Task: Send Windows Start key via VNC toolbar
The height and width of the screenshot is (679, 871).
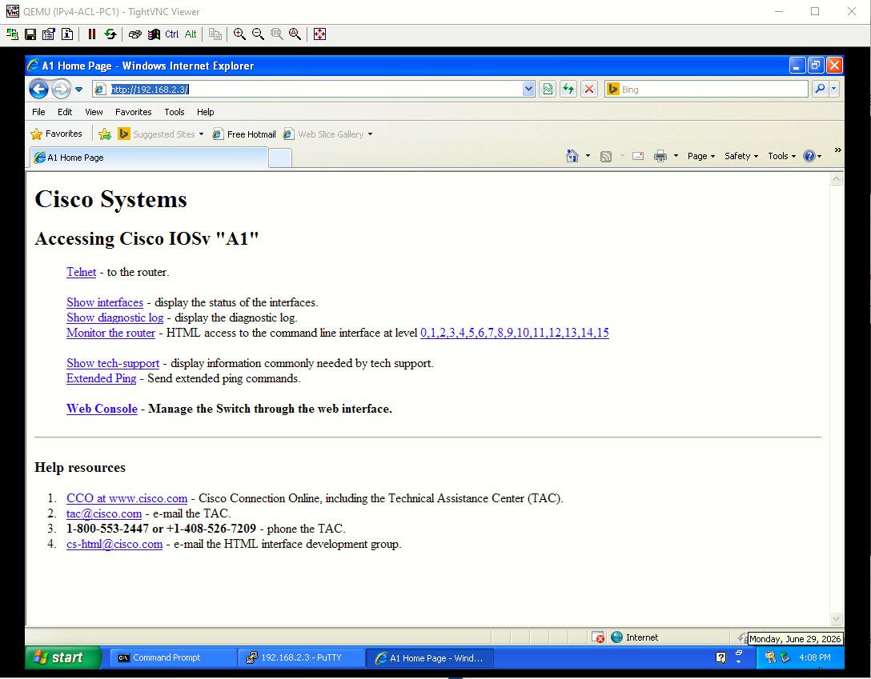Action: point(154,34)
